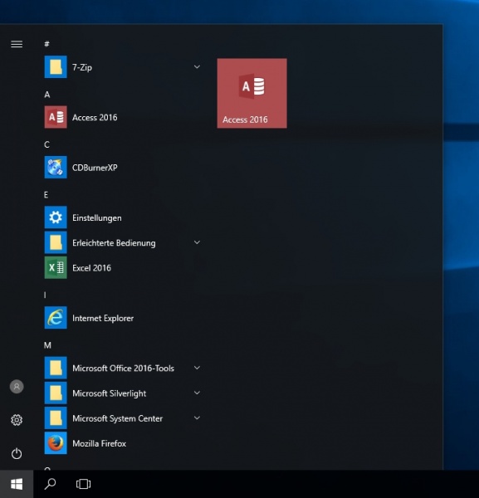Click the 'A' letter header

[47, 95]
